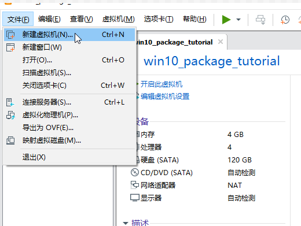
Task: Click the 网络适配器 network icon
Action: 135,185
